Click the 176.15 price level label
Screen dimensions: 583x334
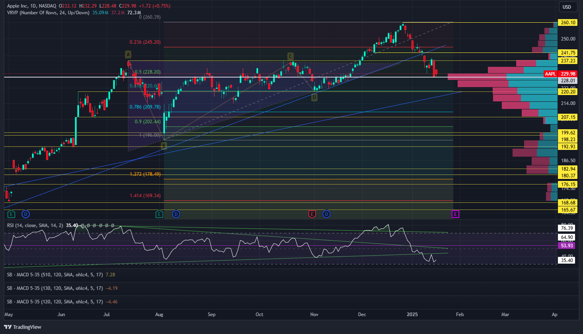[x=568, y=184]
